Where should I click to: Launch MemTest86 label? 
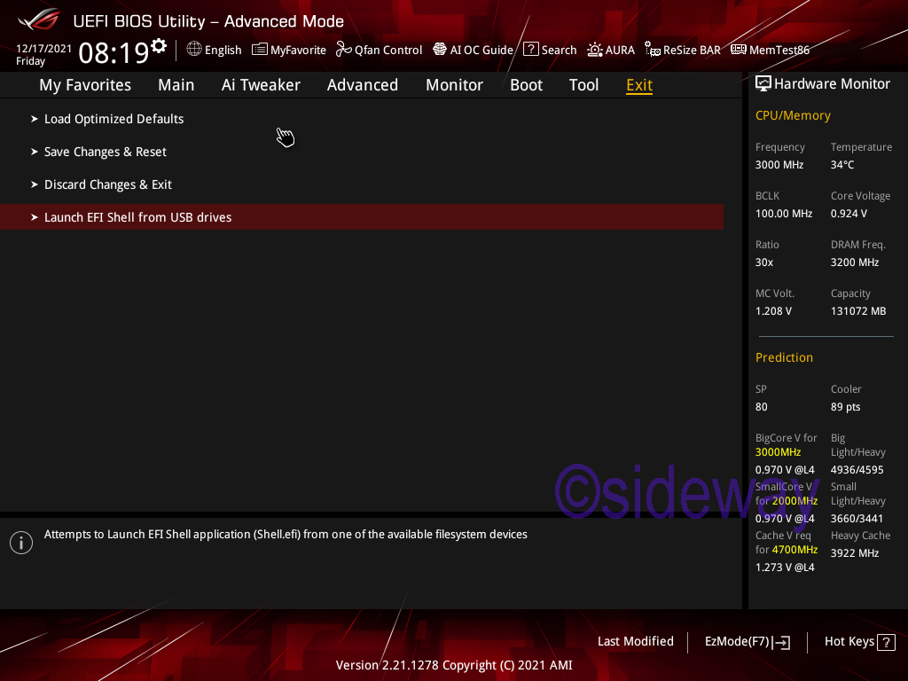click(779, 51)
